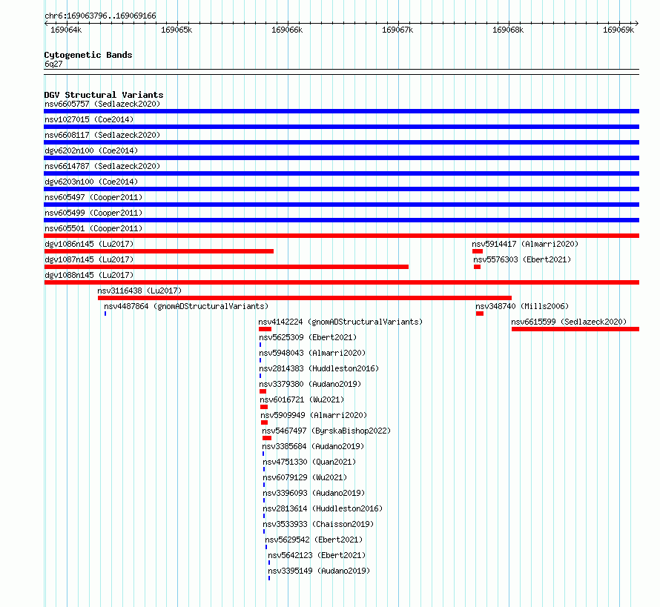Click the red bar under nsv605501
660x607 pixels.
(341, 236)
